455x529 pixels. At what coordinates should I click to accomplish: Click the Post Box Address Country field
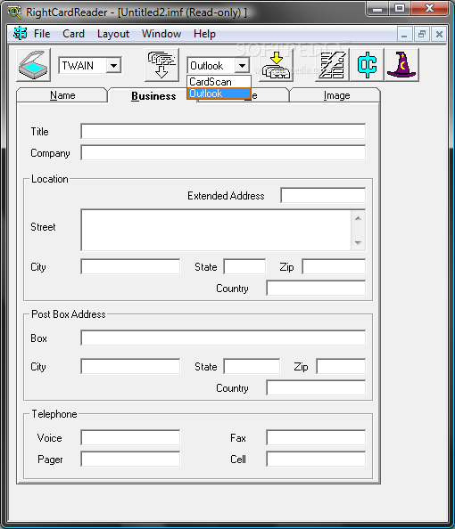coord(316,387)
